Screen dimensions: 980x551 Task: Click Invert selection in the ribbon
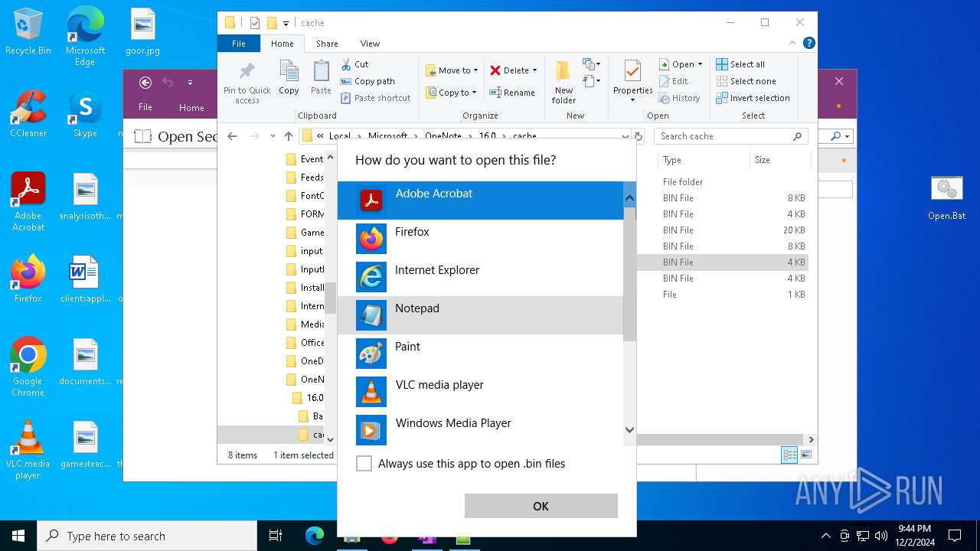[753, 98]
